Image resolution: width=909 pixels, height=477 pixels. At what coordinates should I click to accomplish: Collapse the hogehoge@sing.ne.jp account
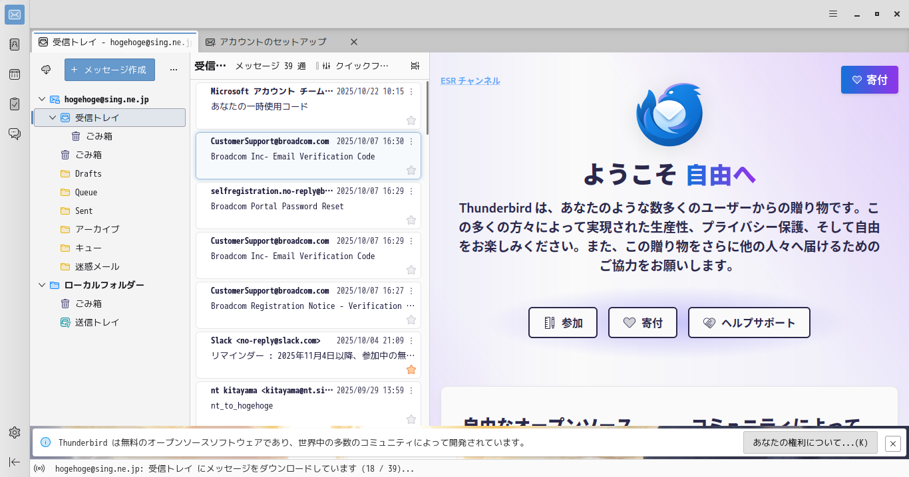[42, 99]
